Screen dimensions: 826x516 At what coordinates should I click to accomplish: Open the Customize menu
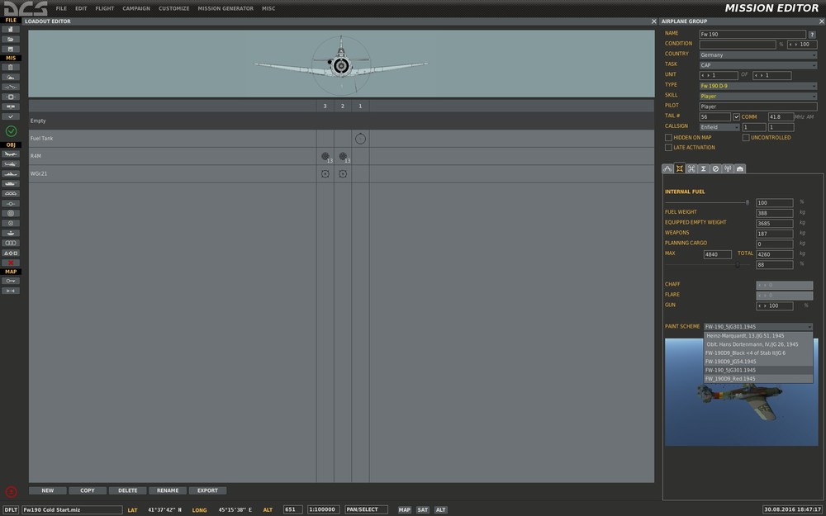pos(173,8)
